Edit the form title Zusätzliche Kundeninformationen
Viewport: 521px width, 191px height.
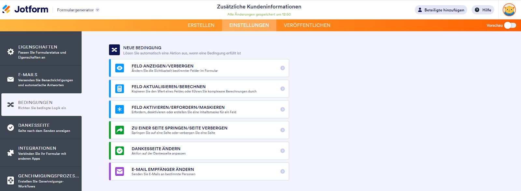point(259,6)
